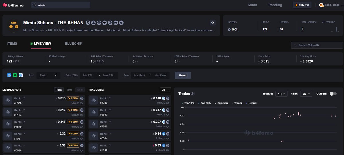Open the OpenSea sailboat icon beside collection title
The height and width of the screenshot is (155, 344).
[x=93, y=23]
